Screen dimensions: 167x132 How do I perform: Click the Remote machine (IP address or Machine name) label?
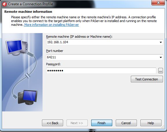tap(79, 37)
